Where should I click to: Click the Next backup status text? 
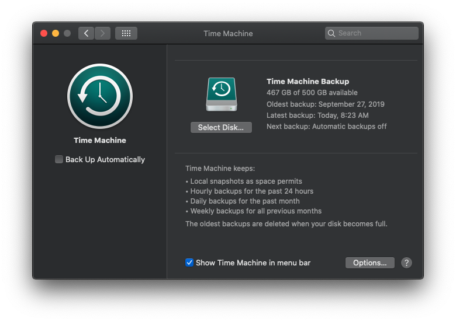[x=327, y=127]
